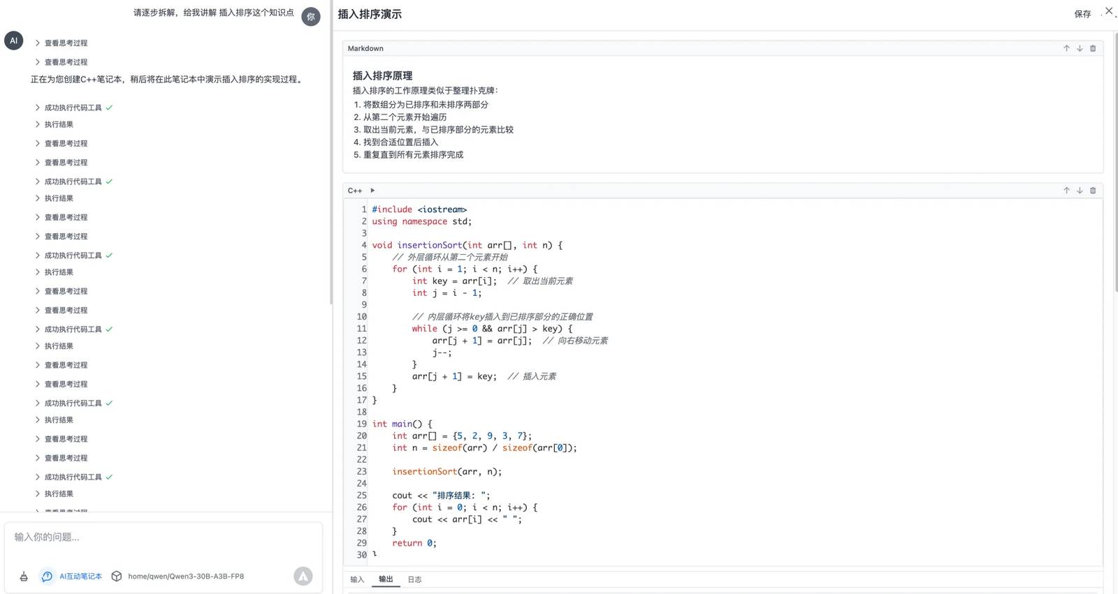The image size is (1118, 594).
Task: Move the Markdown cell down
Action: pyautogui.click(x=1080, y=49)
